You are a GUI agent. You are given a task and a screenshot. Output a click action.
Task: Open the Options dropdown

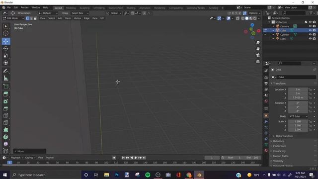point(254,13)
